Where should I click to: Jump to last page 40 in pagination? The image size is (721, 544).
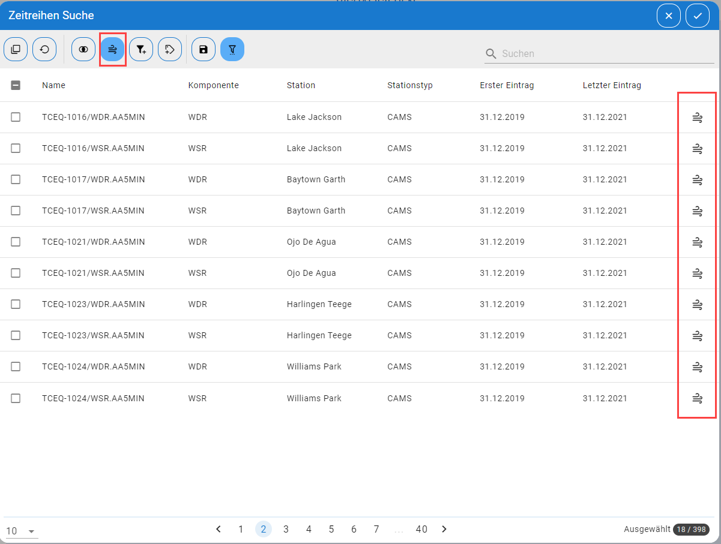point(421,529)
